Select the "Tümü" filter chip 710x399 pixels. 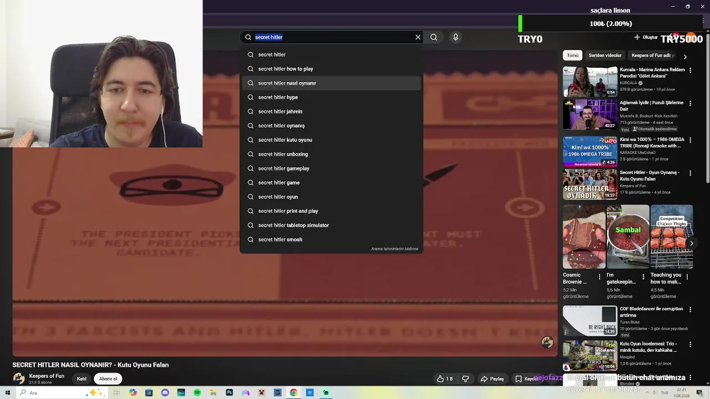pyautogui.click(x=572, y=55)
